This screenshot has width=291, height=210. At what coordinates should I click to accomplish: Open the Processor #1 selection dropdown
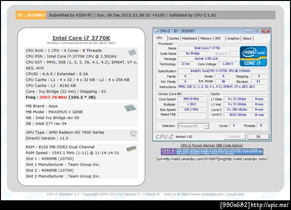pyautogui.click(x=193, y=126)
